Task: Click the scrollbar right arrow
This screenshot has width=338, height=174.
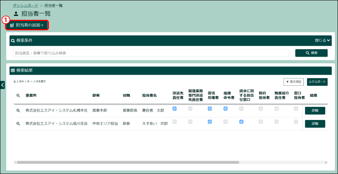Action: [x=326, y=162]
